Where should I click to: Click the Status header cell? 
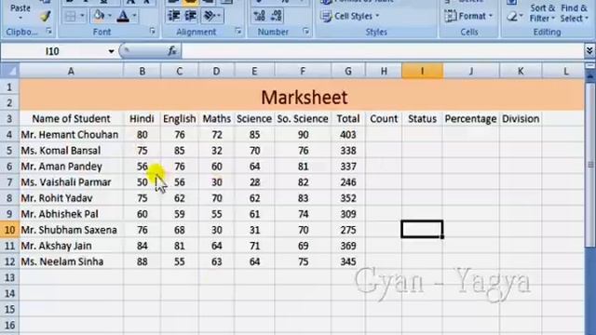pos(422,119)
